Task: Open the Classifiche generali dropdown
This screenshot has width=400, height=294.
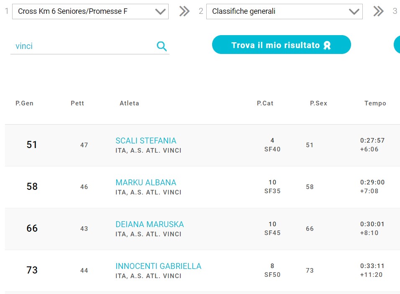Action: click(285, 11)
